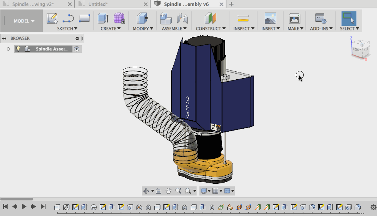Expand the Spindle Assembly tree node
Image resolution: width=377 pixels, height=216 pixels.
(9, 49)
